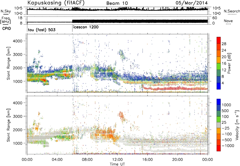Viewport: 240px width, 166px height.
Task: Click the 16 tick on power colorbar
Action: click(x=224, y=64)
